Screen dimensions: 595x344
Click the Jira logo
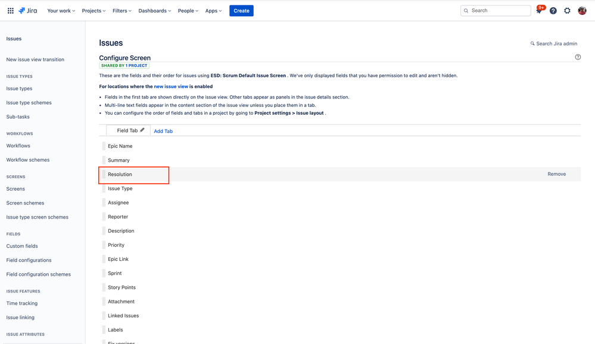28,11
